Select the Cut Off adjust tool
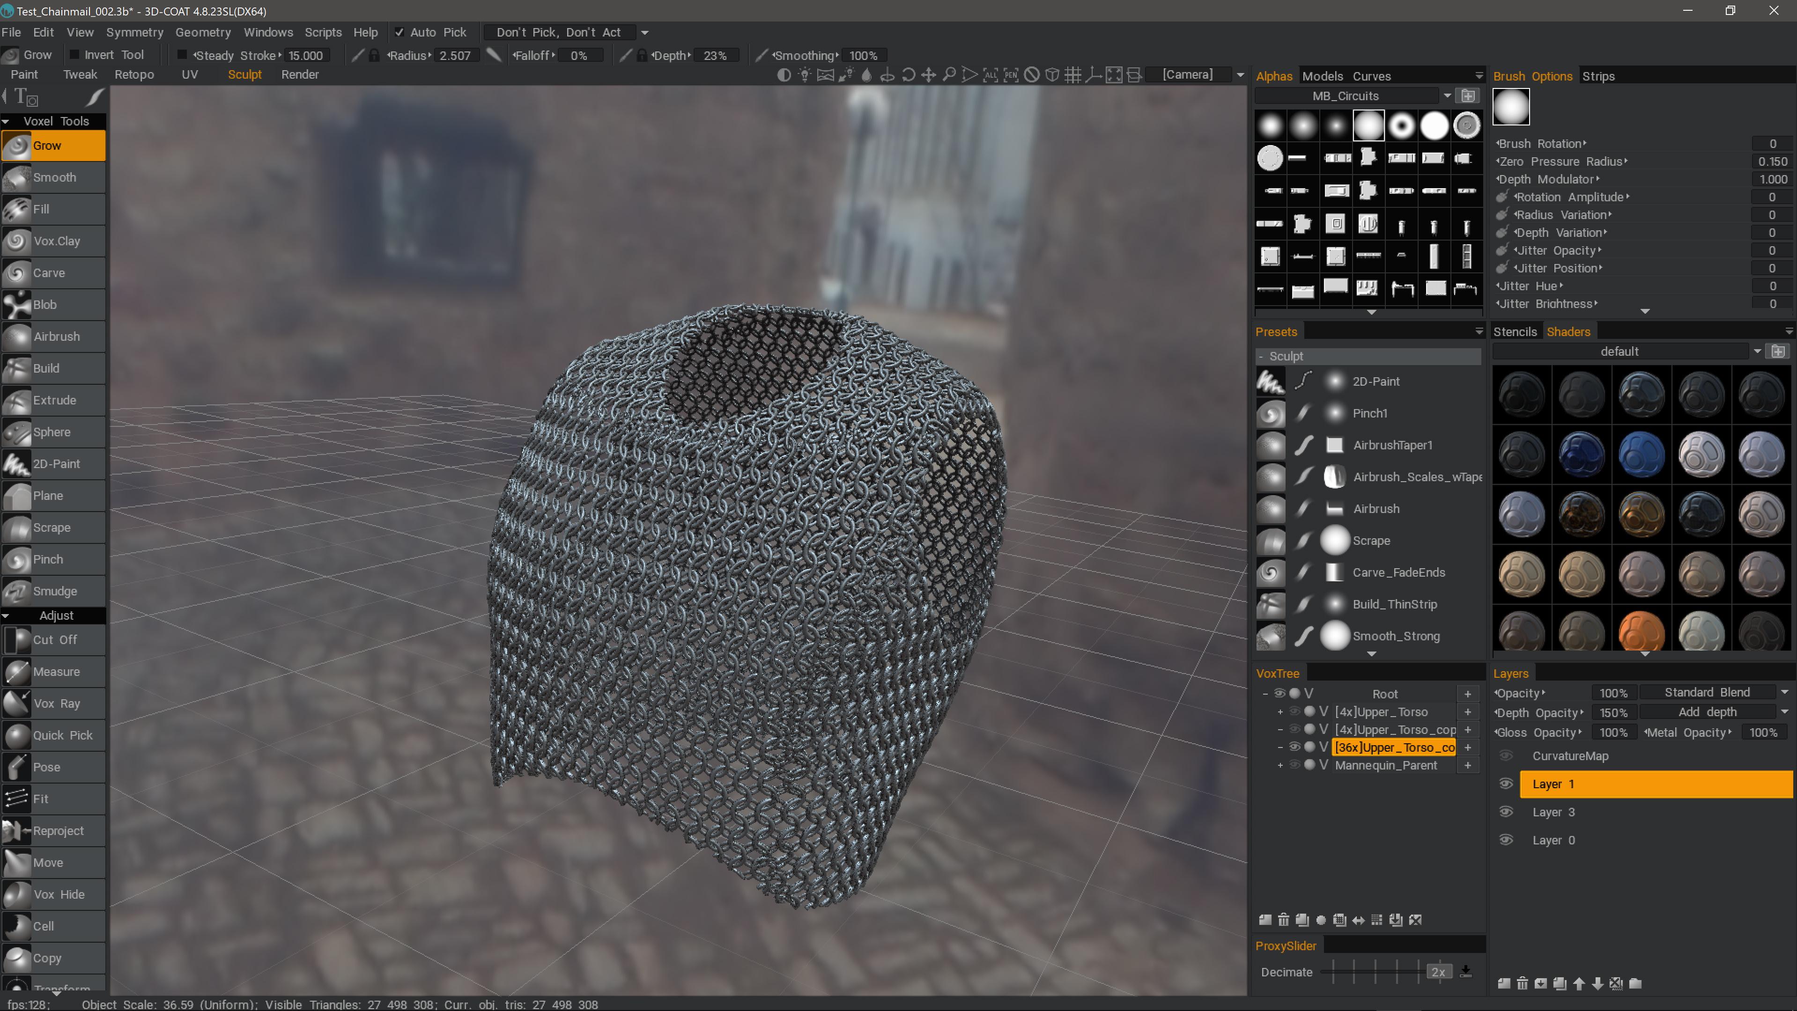 coord(54,639)
